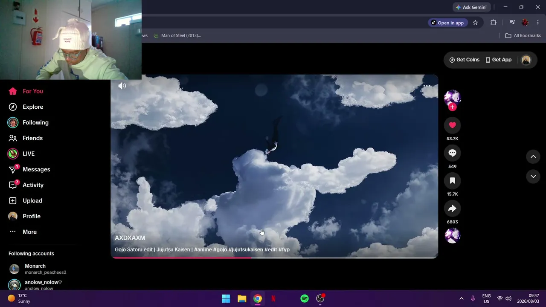This screenshot has height=307, width=546.
Task: Open the Chrome three-dot menu
Action: [538, 23]
